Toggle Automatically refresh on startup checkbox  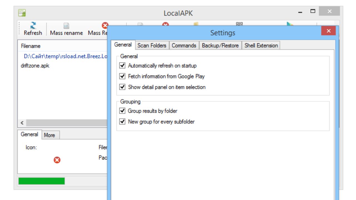pyautogui.click(x=122, y=66)
